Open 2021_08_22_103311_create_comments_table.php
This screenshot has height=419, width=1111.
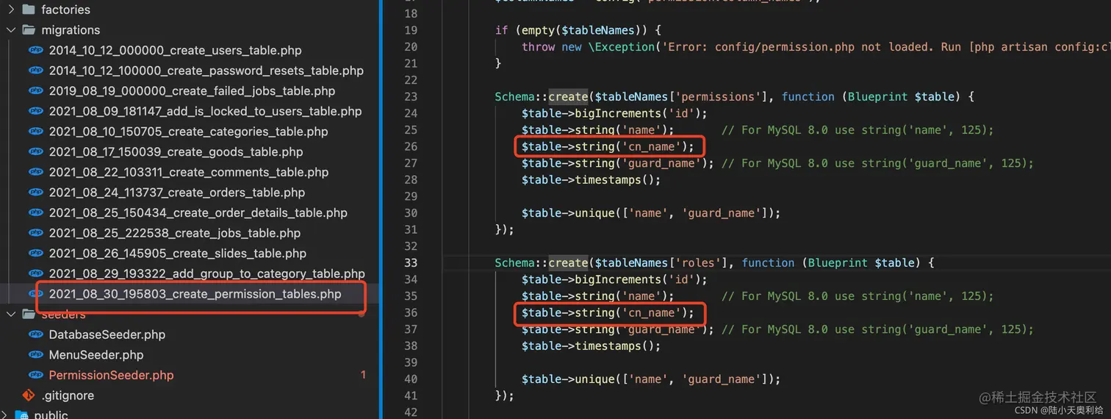[x=188, y=172]
